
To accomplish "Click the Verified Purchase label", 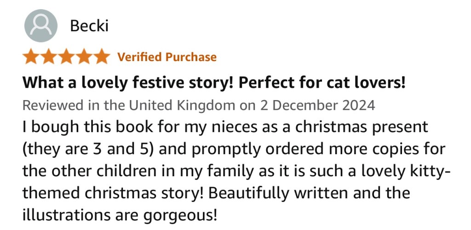I will coord(167,57).
